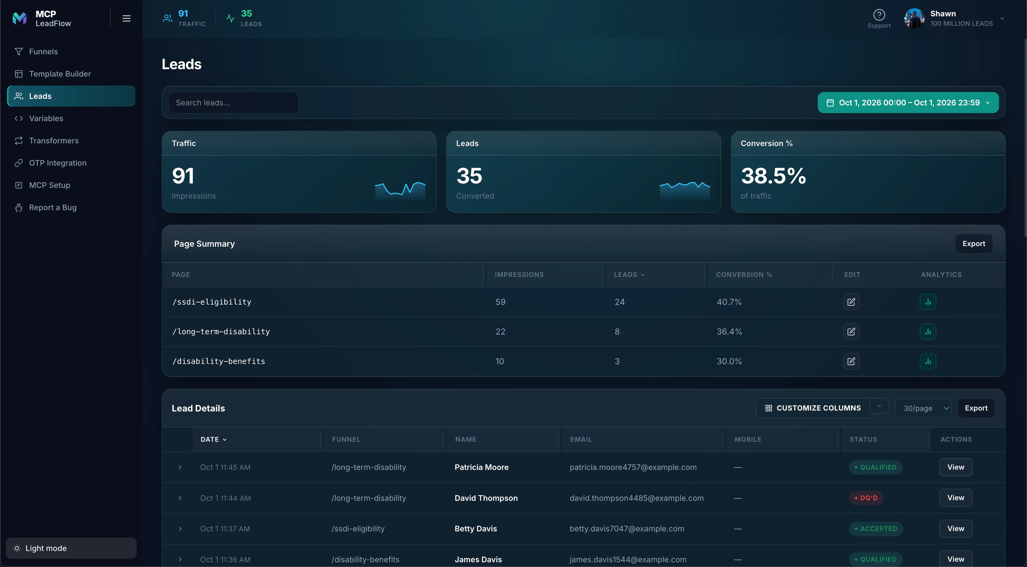Sort leads by Date column
Screen dimensions: 1027x567
[x=214, y=440]
